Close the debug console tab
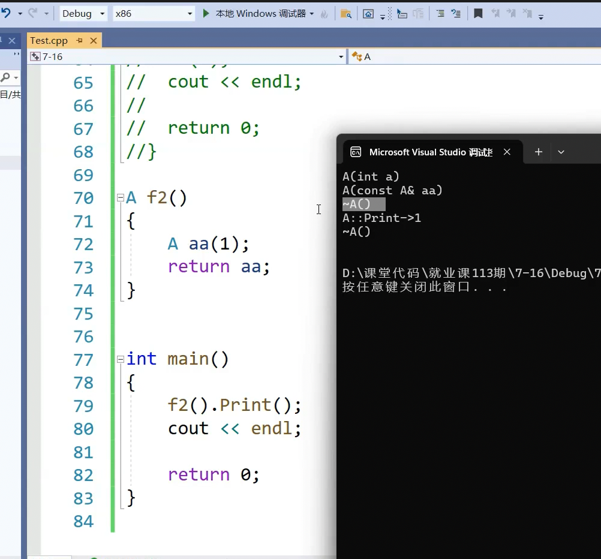Viewport: 601px width, 559px height. (x=507, y=152)
